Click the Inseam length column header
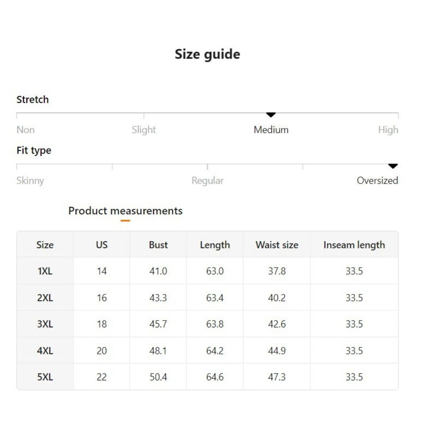The height and width of the screenshot is (421, 421). 354,245
